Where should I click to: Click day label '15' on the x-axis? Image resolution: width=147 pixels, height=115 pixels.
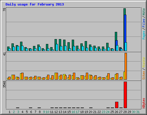[x=69, y=112]
